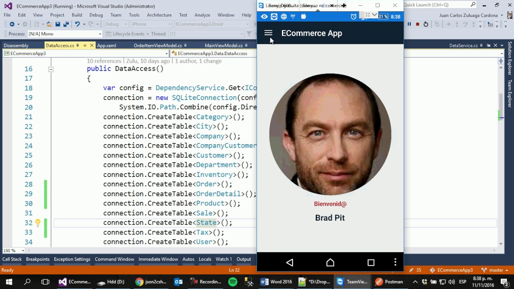Close the DataAccess.cs tab
Viewport: 514px width, 289px height.
coord(92,45)
